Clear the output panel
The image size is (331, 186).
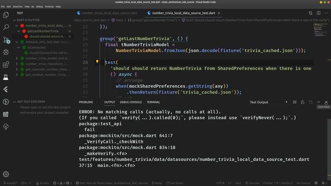click(x=294, y=102)
